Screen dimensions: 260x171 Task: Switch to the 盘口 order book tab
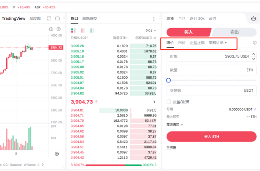(74, 19)
